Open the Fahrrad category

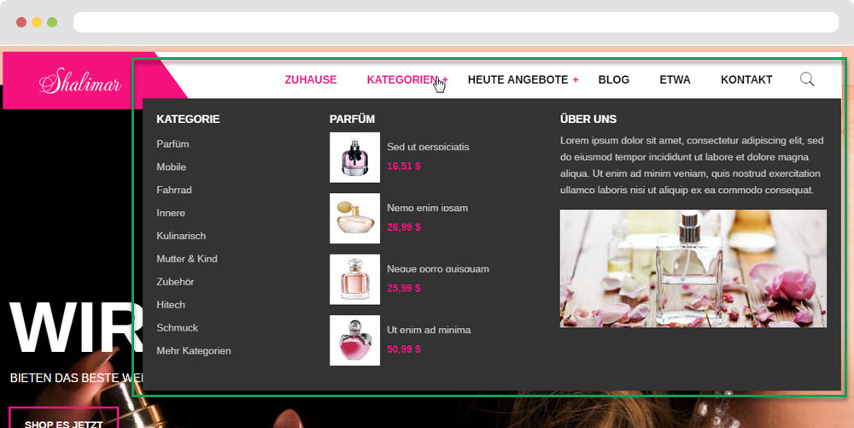(173, 190)
